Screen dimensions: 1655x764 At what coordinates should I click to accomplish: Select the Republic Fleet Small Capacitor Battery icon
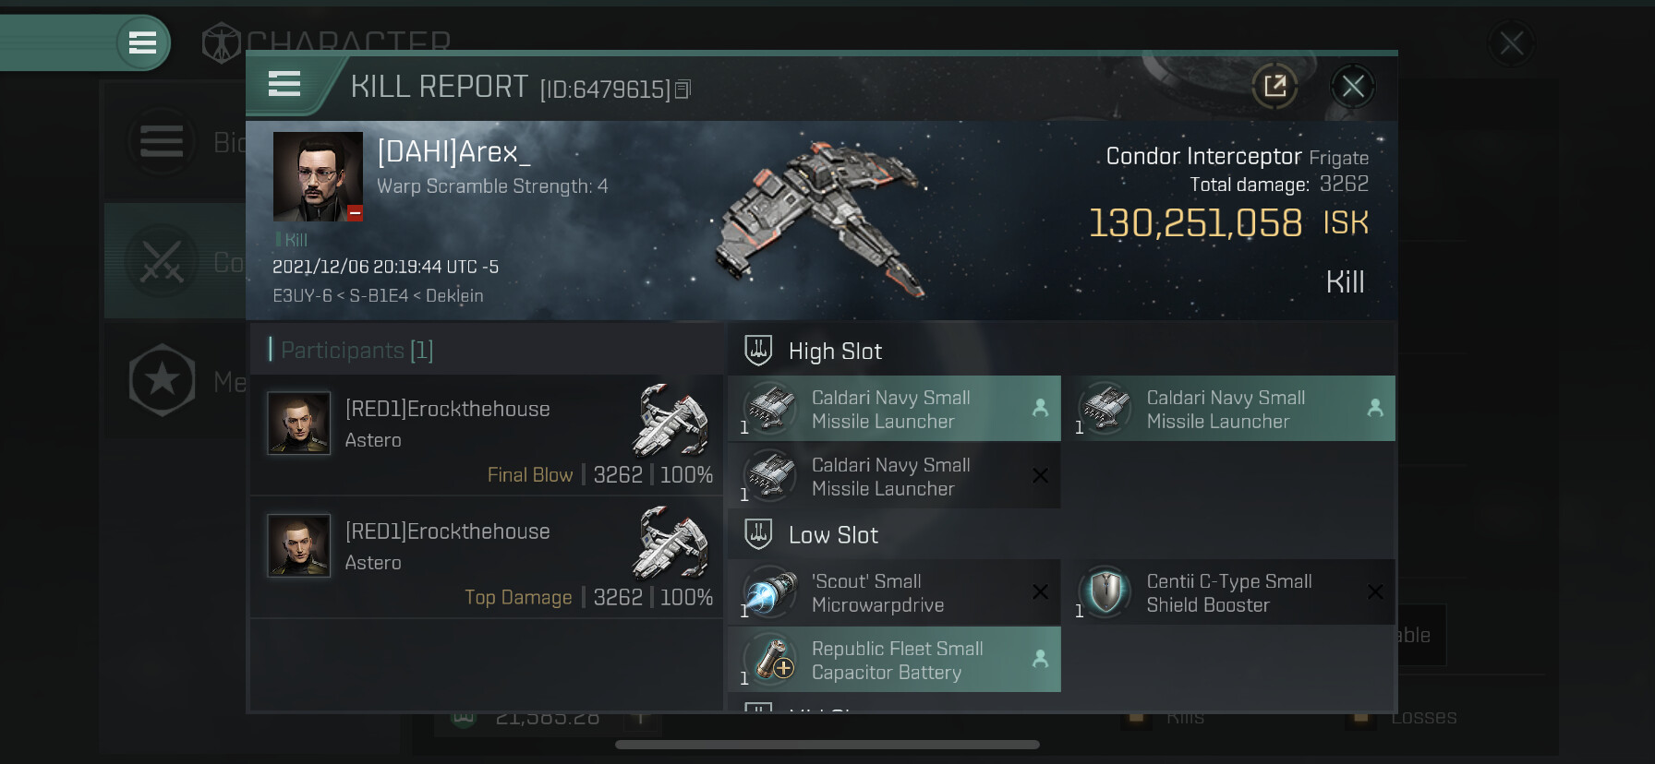pos(770,660)
